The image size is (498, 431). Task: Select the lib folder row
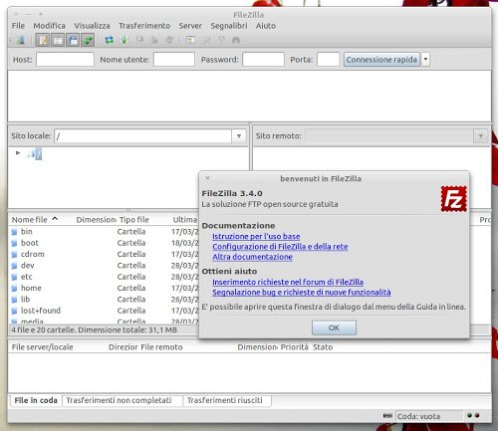(104, 300)
